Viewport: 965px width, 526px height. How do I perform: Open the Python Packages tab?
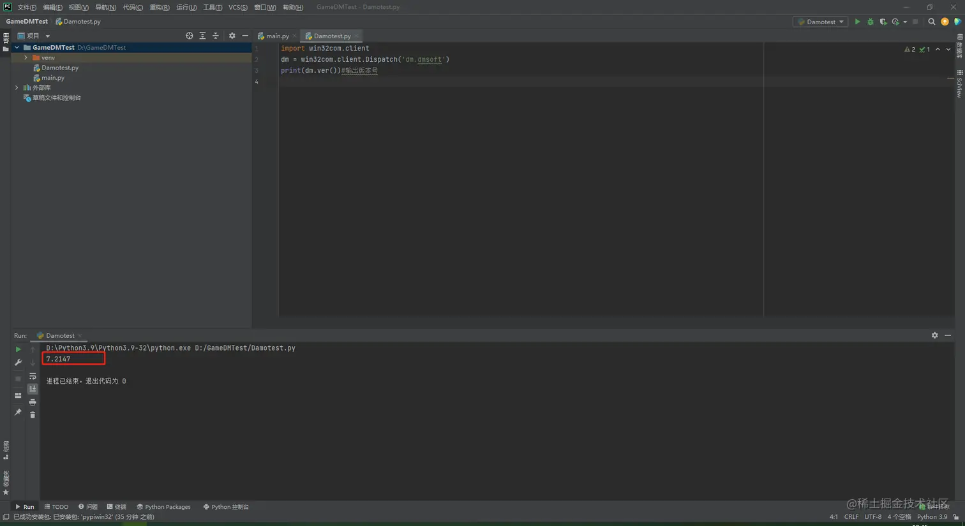(x=164, y=507)
